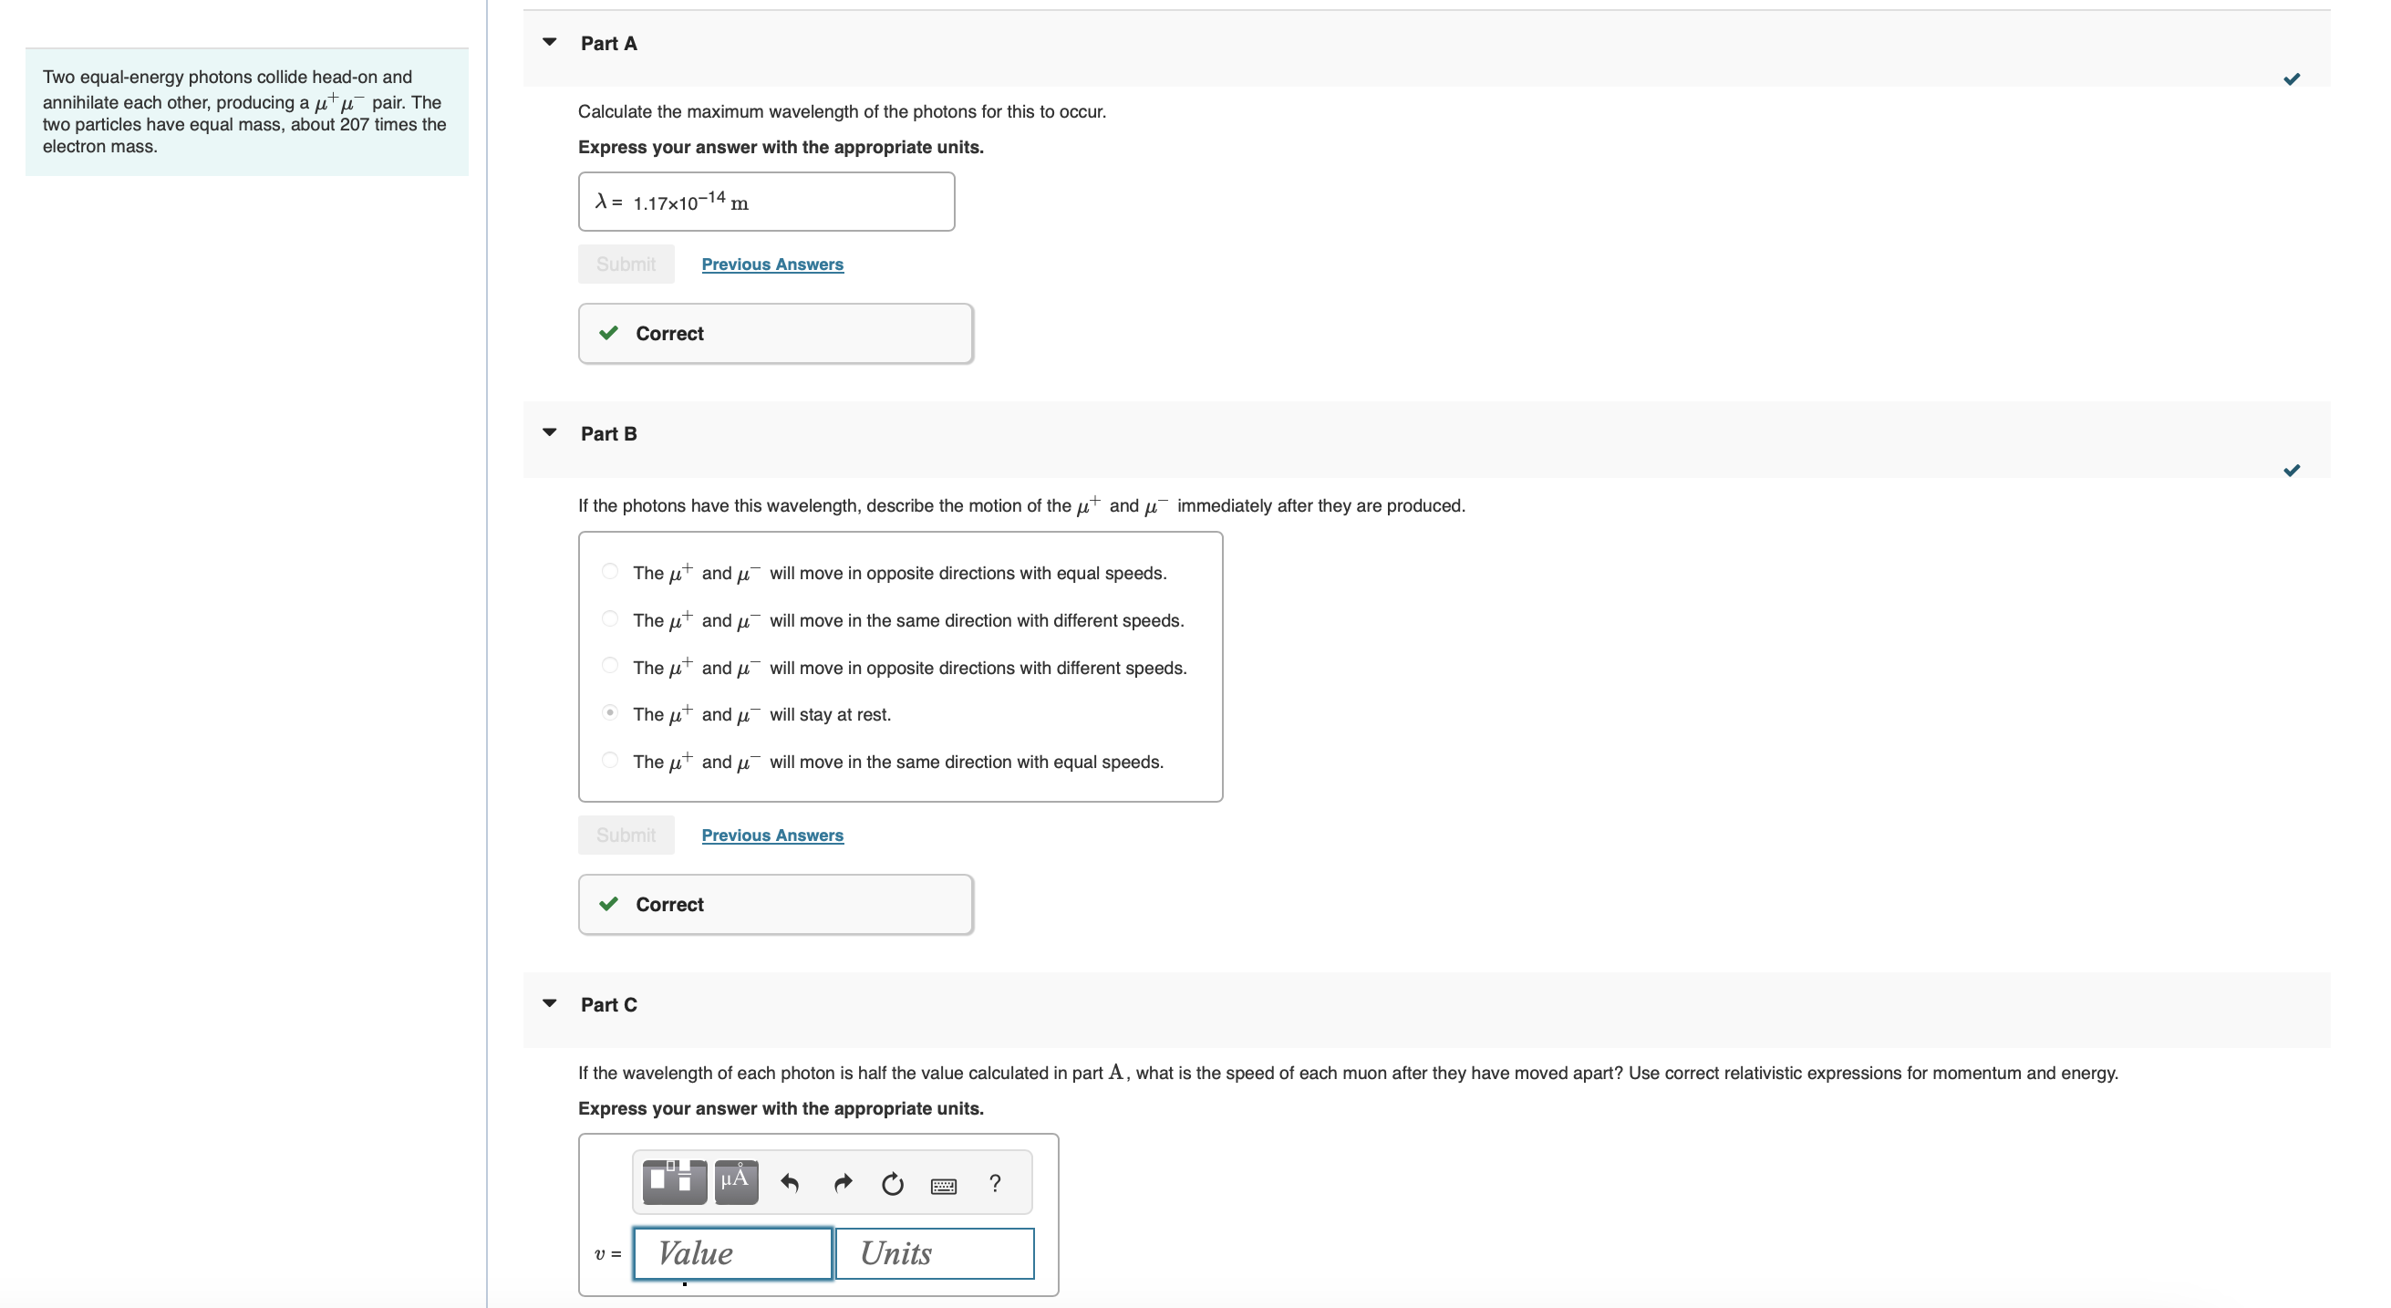Select 'same direction with equal speeds' option

click(x=610, y=760)
